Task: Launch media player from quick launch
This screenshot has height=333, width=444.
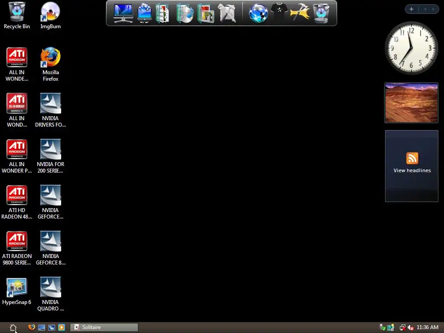Action: click(x=62, y=327)
